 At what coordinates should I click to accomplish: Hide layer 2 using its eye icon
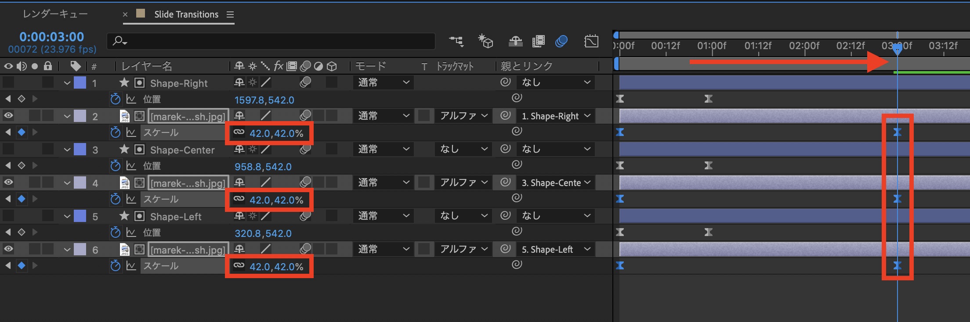point(8,116)
